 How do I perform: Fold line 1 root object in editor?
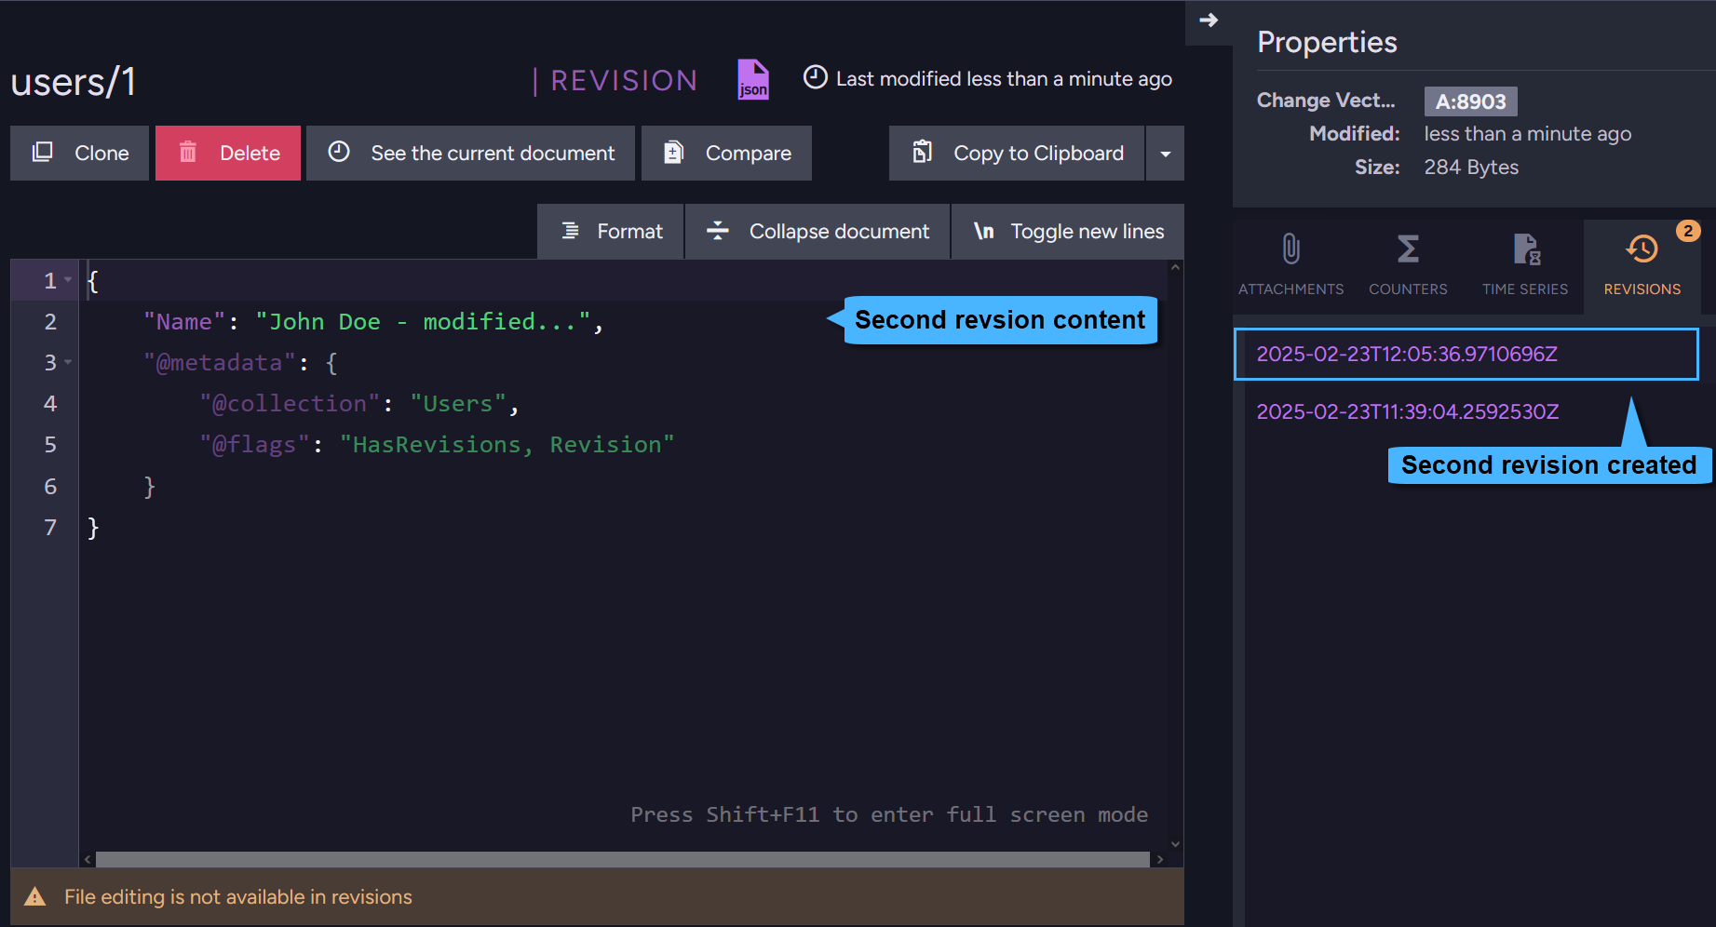[x=68, y=280]
